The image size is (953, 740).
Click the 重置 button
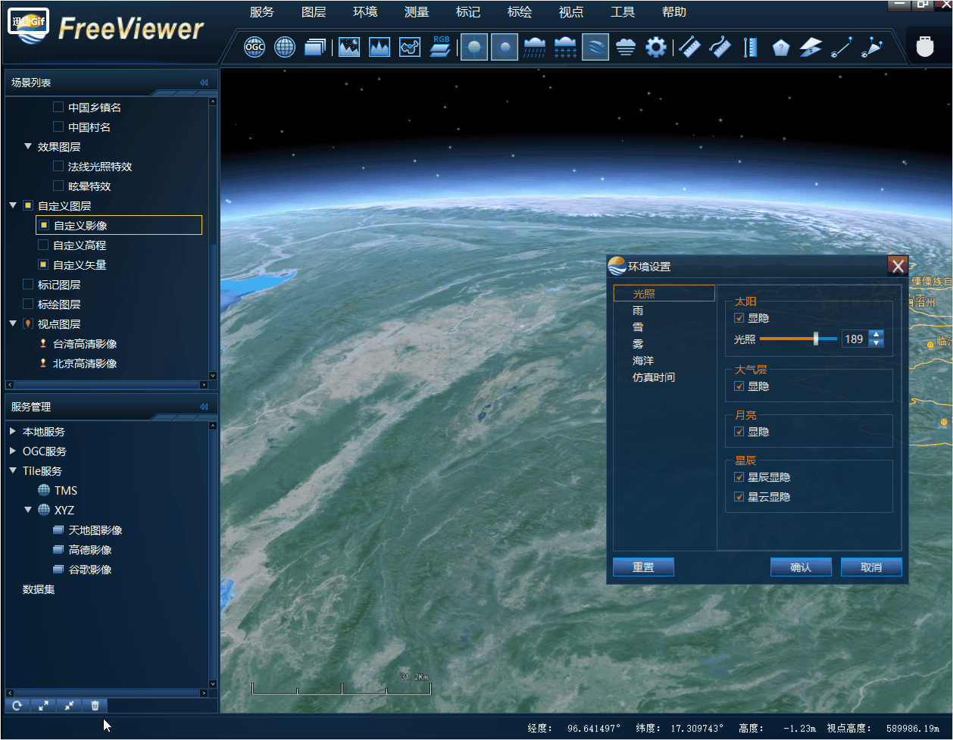tap(643, 567)
